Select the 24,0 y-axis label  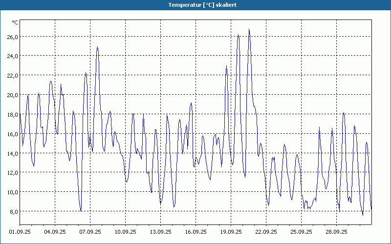pyautogui.click(x=12, y=56)
